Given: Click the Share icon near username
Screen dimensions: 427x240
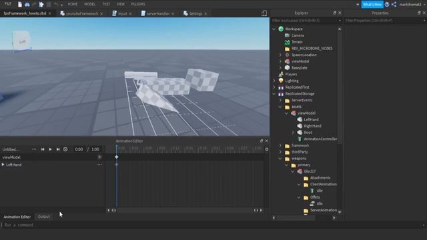Looking at the screenshot, I should tap(394, 5).
